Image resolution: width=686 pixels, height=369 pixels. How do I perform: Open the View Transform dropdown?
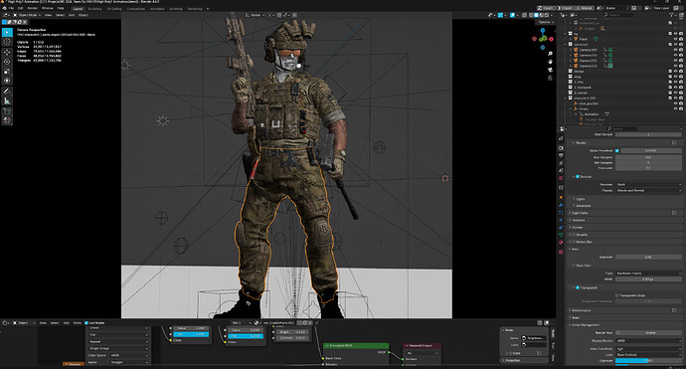[x=648, y=349]
